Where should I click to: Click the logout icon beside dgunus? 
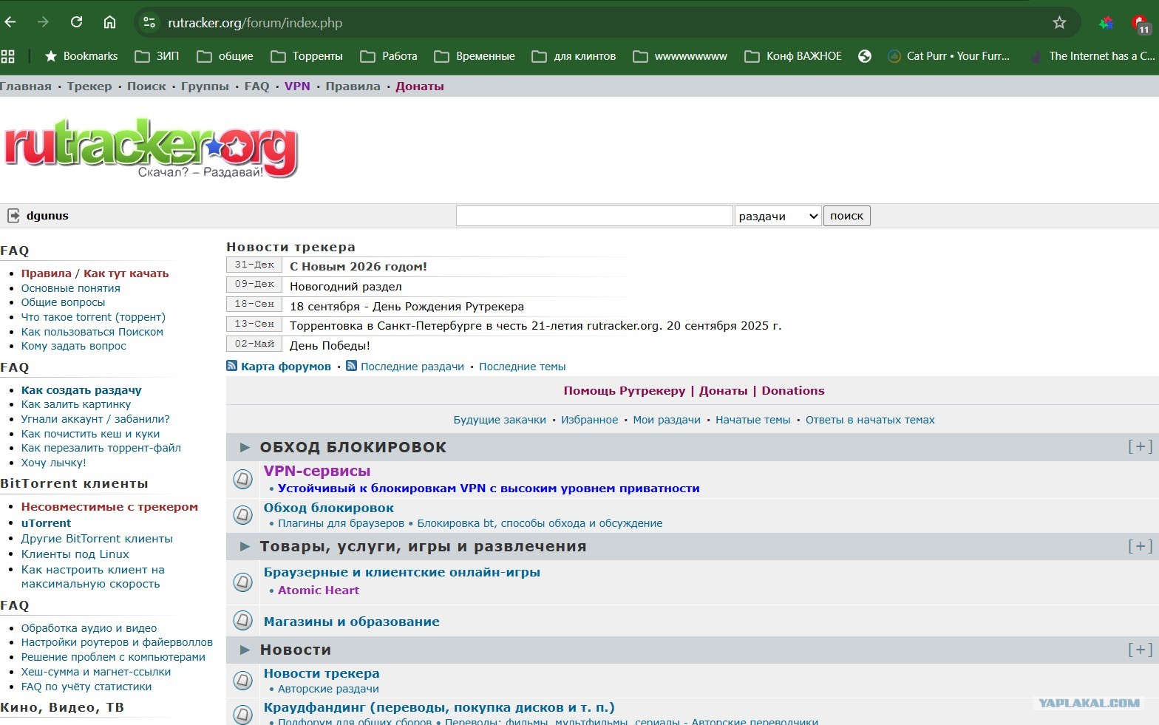13,216
